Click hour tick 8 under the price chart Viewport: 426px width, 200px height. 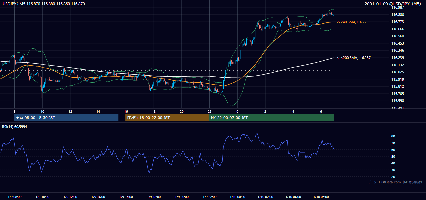coord(14,111)
